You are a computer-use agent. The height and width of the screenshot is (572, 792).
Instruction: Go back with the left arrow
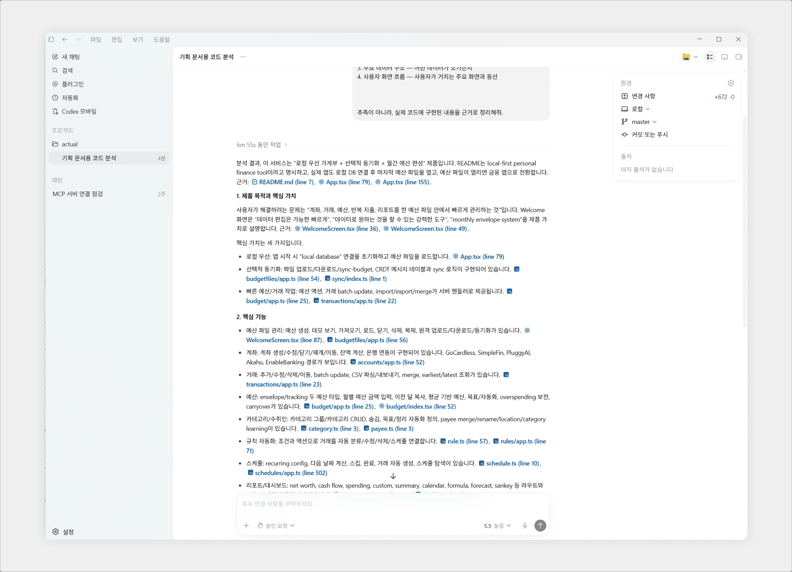tap(65, 39)
